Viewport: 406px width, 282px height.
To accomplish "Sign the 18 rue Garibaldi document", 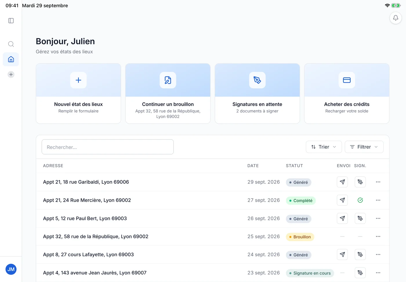I will click(360, 182).
